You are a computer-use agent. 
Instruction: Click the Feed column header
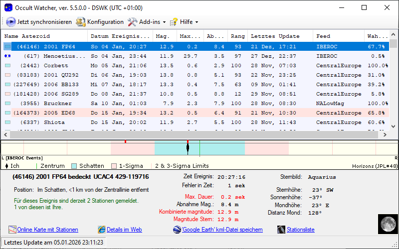pyautogui.click(x=323, y=36)
